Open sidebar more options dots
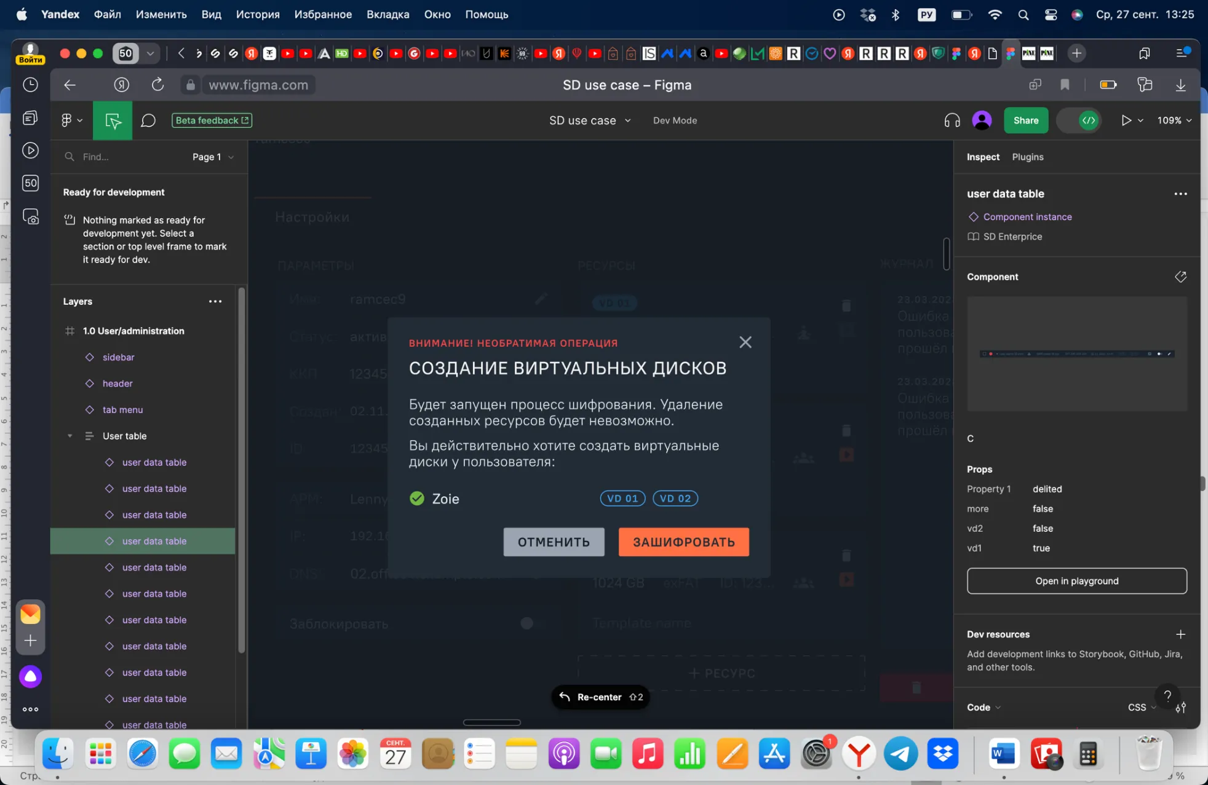Image resolution: width=1208 pixels, height=785 pixels. pos(30,709)
